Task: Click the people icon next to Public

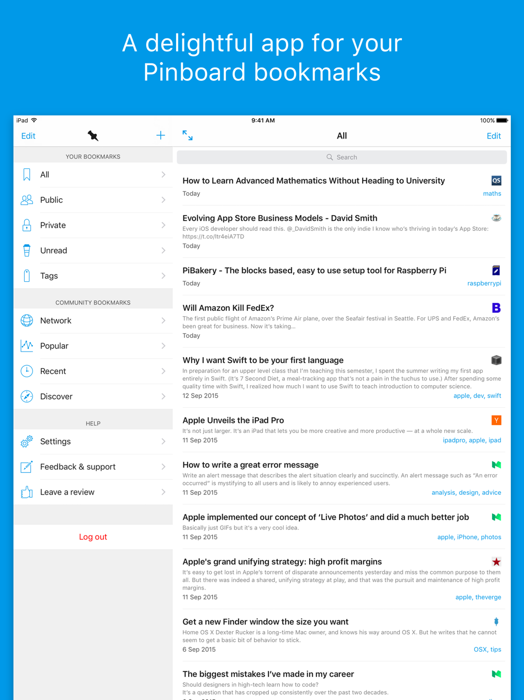Action: (x=27, y=200)
